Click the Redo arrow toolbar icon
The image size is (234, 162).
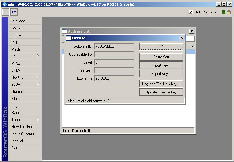14,12
